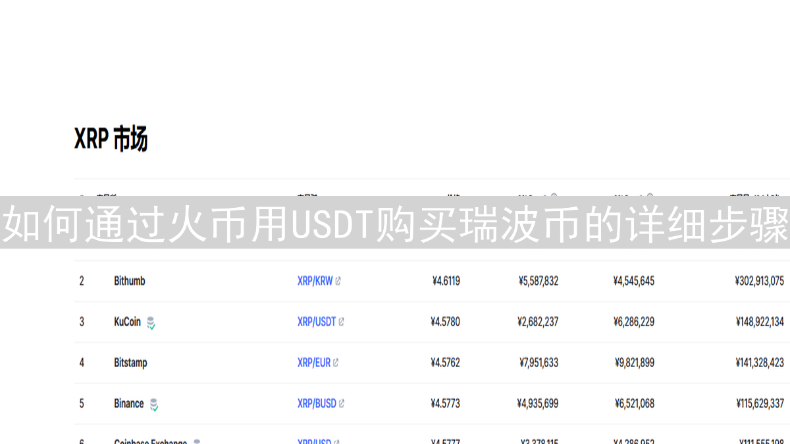Click the volume ¥141,328,423 for Bitstamp
This screenshot has height=444, width=790.
click(x=760, y=362)
